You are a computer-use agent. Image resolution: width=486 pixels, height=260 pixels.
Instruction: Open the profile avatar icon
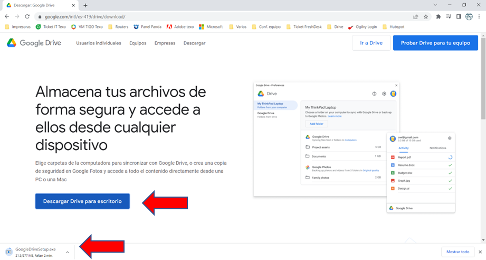tap(469, 17)
